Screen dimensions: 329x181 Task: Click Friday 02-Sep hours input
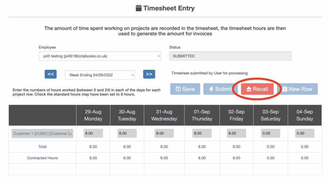[236, 133]
